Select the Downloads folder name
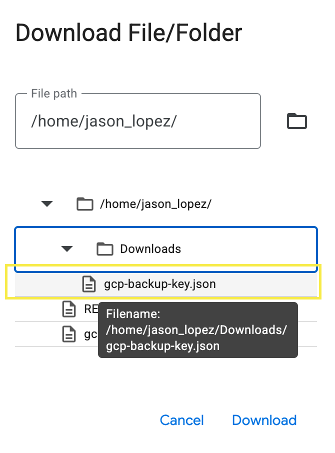 pyautogui.click(x=150, y=249)
